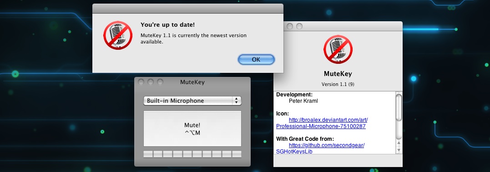Click the Mute! hotkey button
Image resolution: width=490 pixels, height=172 pixels.
click(192, 129)
